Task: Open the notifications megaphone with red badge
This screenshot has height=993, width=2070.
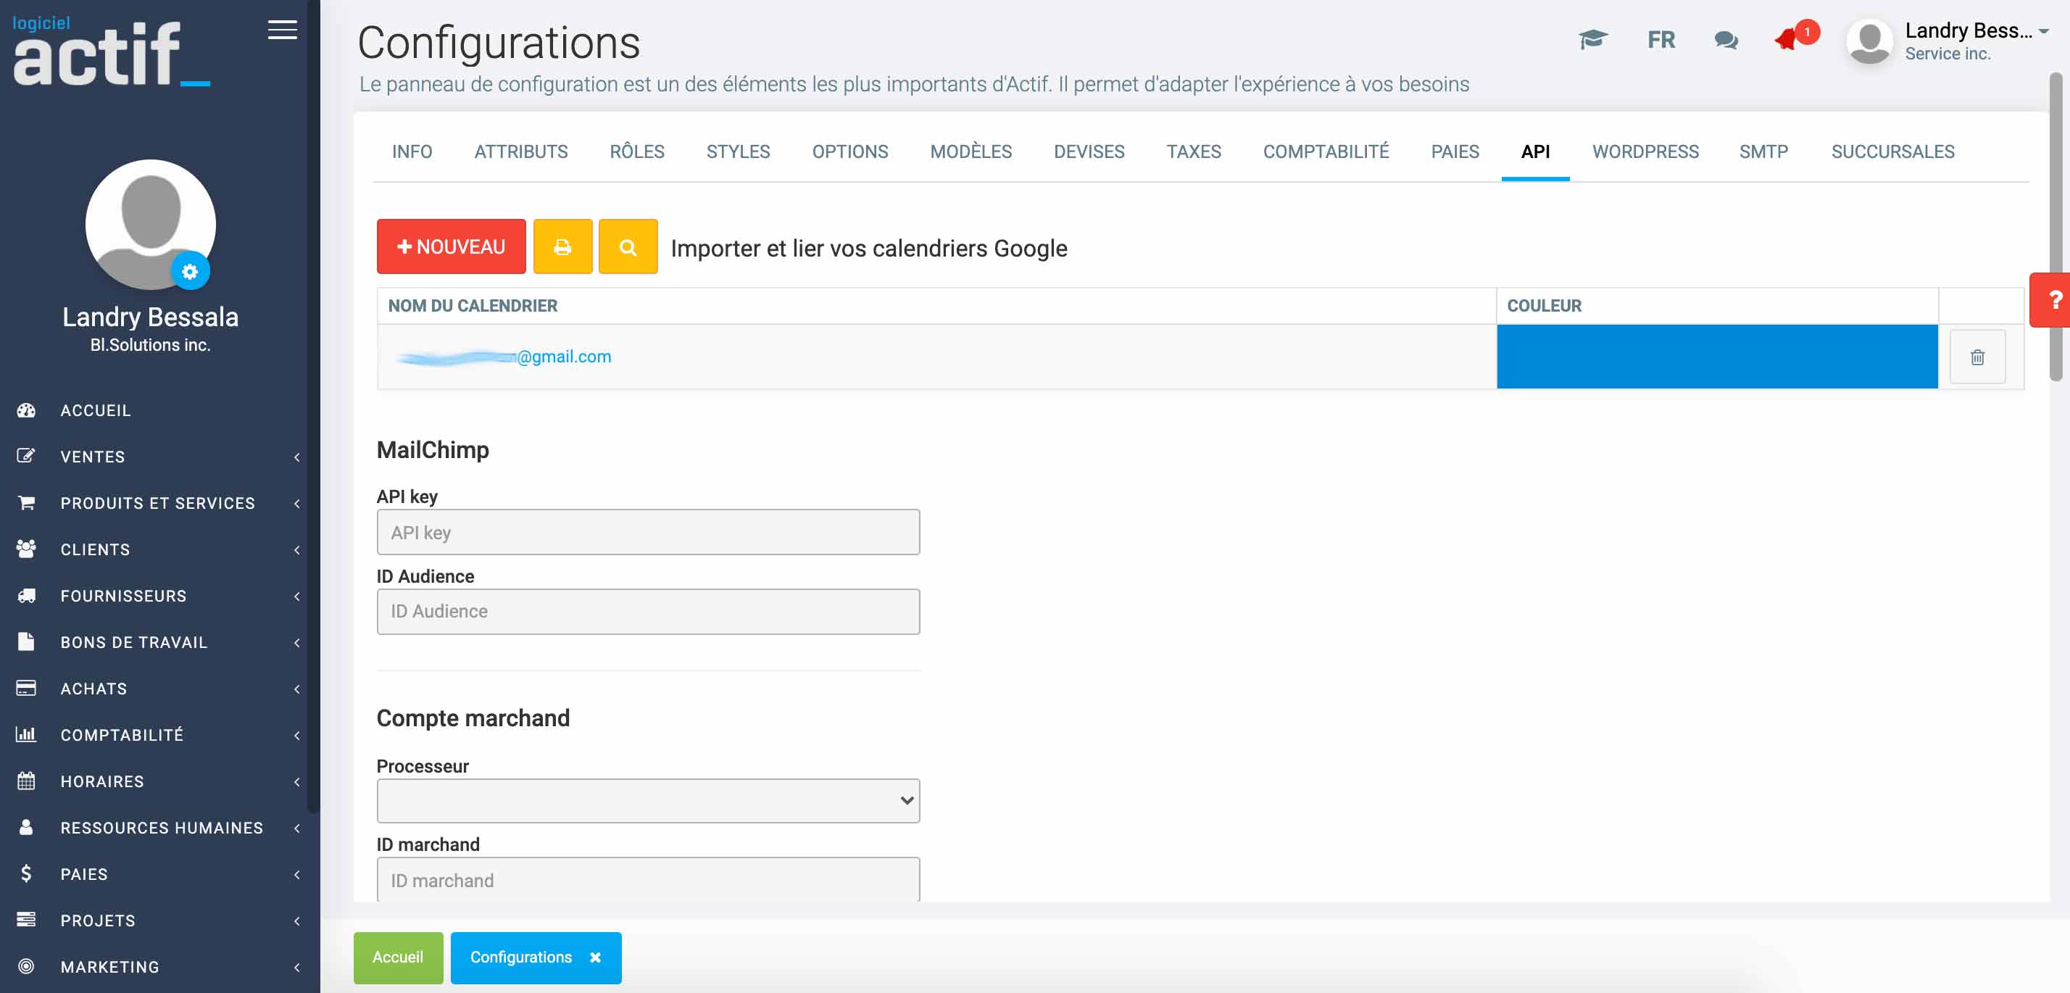Action: (x=1789, y=38)
